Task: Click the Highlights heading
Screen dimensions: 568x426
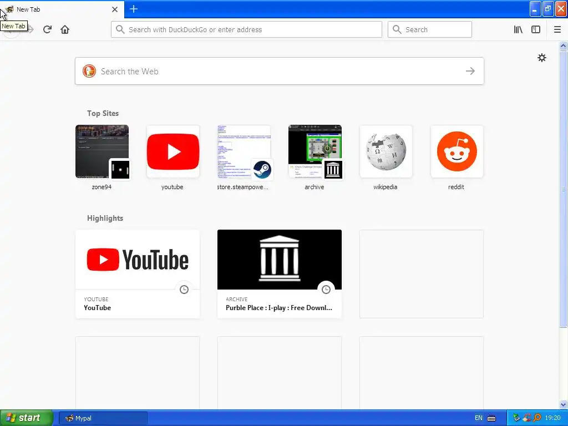Action: 105,218
